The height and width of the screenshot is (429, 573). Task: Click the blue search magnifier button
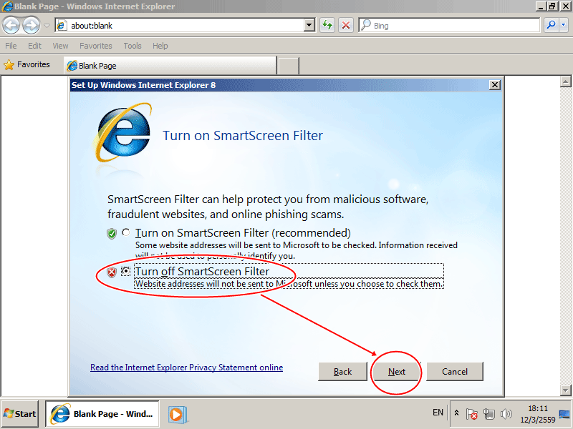pos(551,25)
